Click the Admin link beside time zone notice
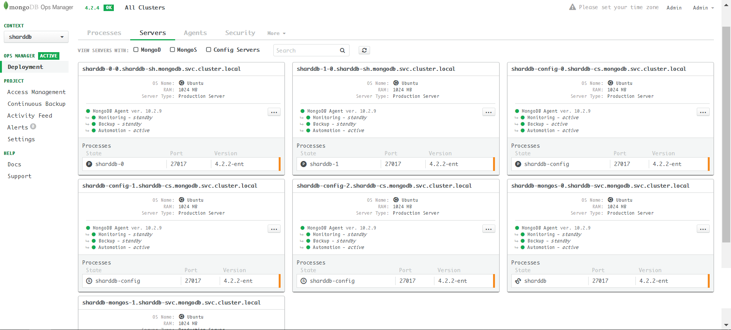 pos(674,8)
